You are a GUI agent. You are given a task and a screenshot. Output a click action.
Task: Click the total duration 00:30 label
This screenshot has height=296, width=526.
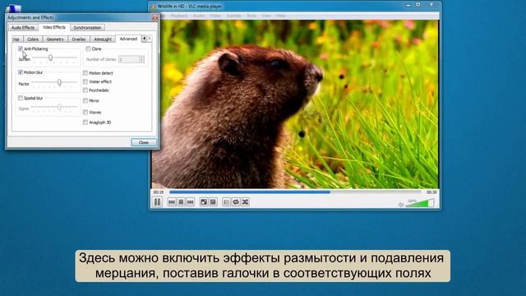click(431, 192)
